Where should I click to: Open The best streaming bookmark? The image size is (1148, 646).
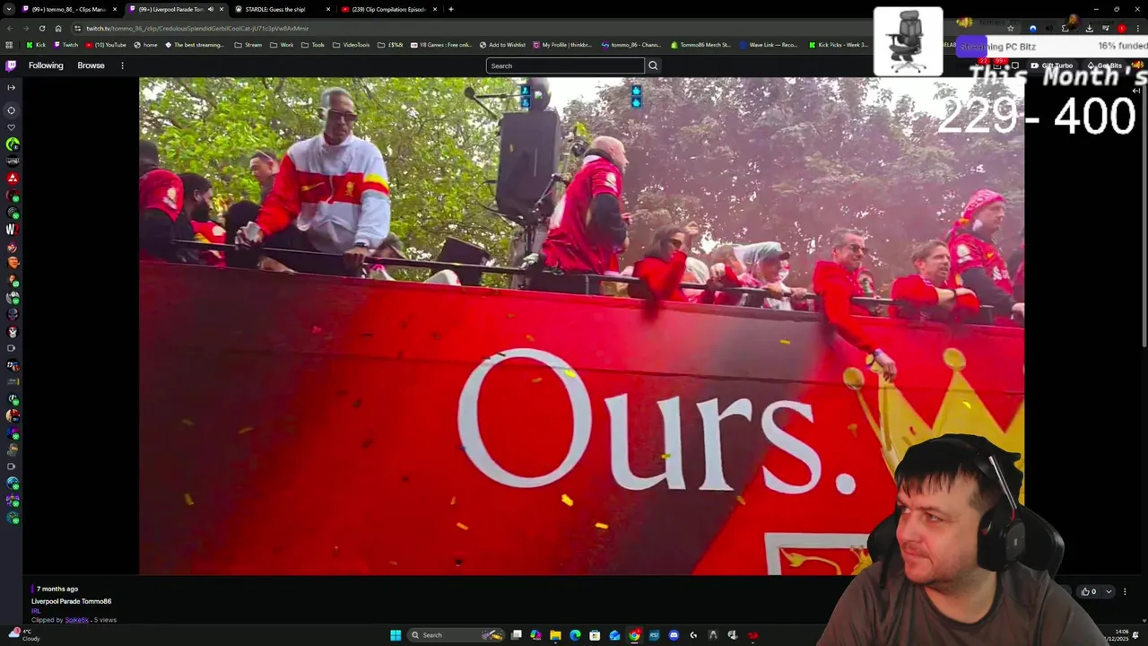pyautogui.click(x=195, y=45)
